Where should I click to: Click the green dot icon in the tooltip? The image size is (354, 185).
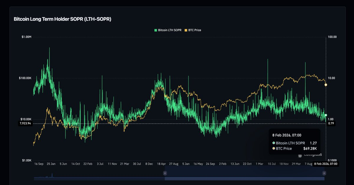[x=273, y=143]
